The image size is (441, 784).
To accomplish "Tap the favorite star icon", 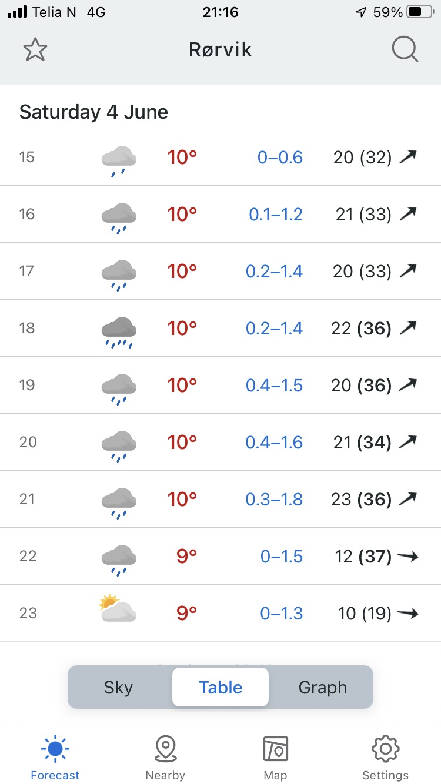I will 35,51.
